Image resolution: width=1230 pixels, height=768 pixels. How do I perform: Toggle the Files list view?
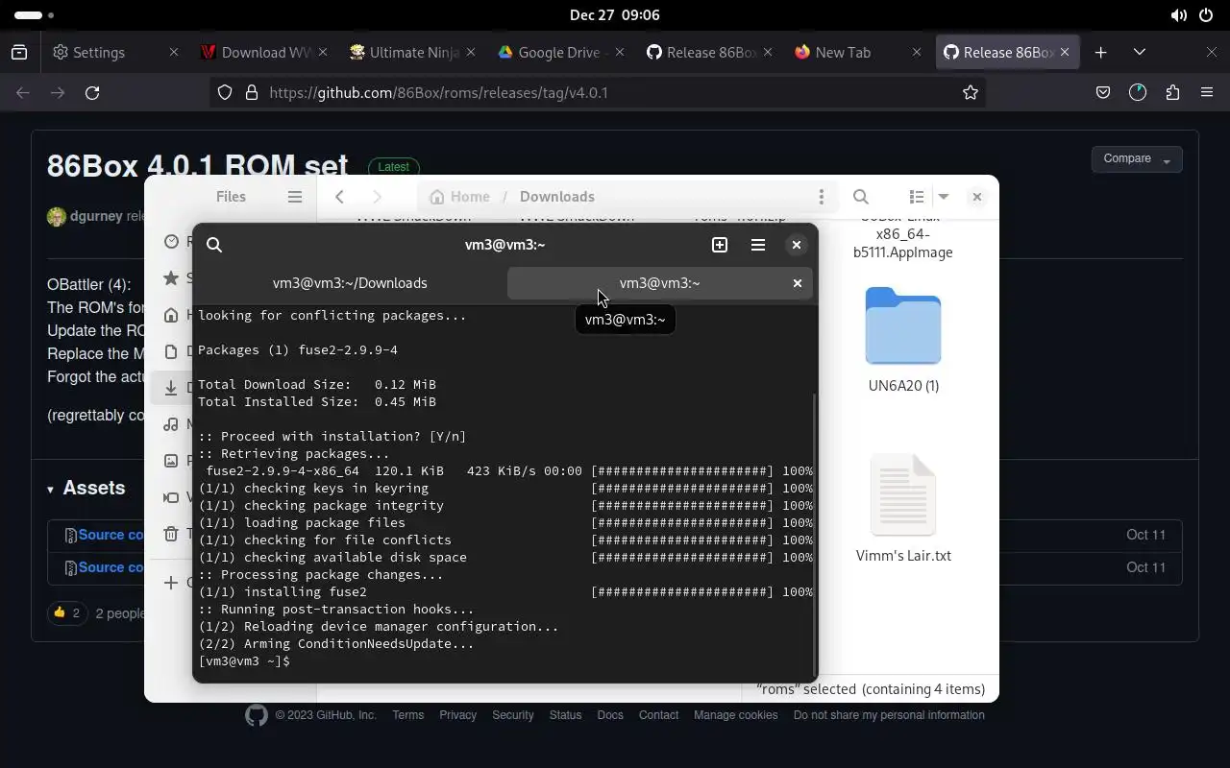click(917, 197)
